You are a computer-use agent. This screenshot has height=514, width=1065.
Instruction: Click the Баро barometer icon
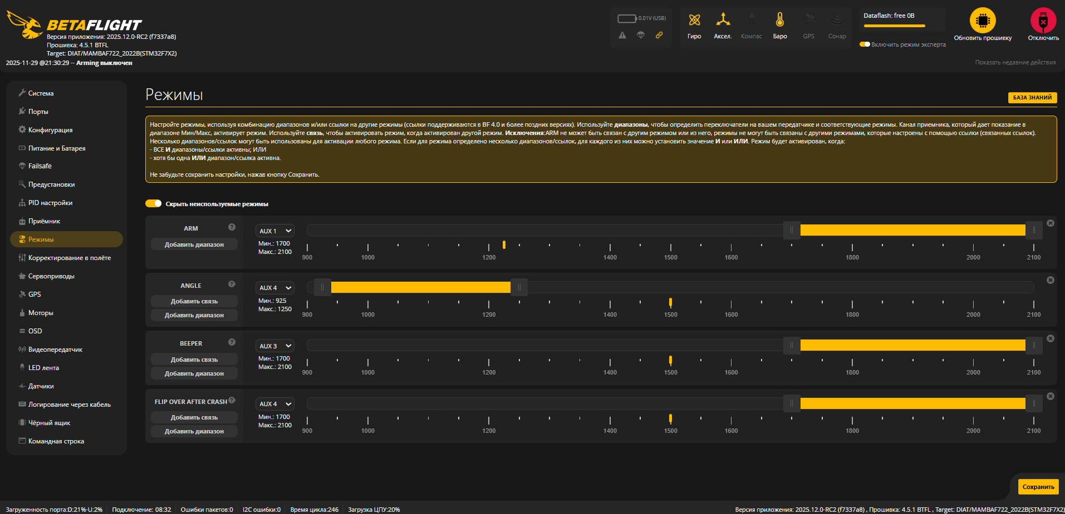[779, 21]
